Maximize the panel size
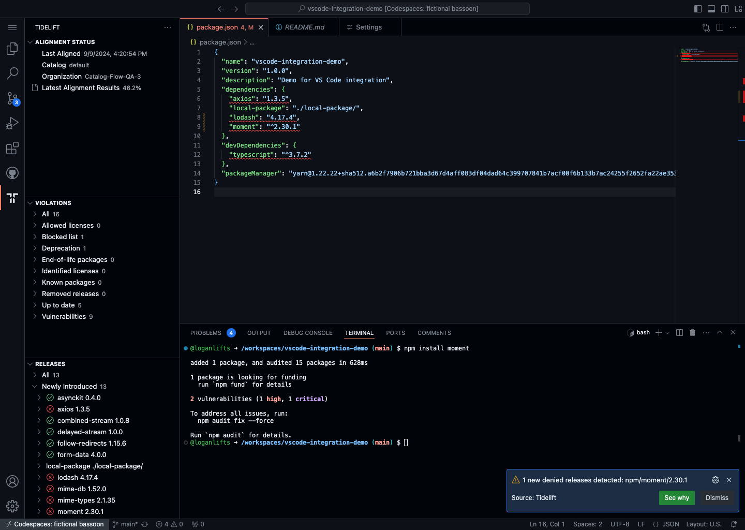The height and width of the screenshot is (530, 745). tap(720, 333)
